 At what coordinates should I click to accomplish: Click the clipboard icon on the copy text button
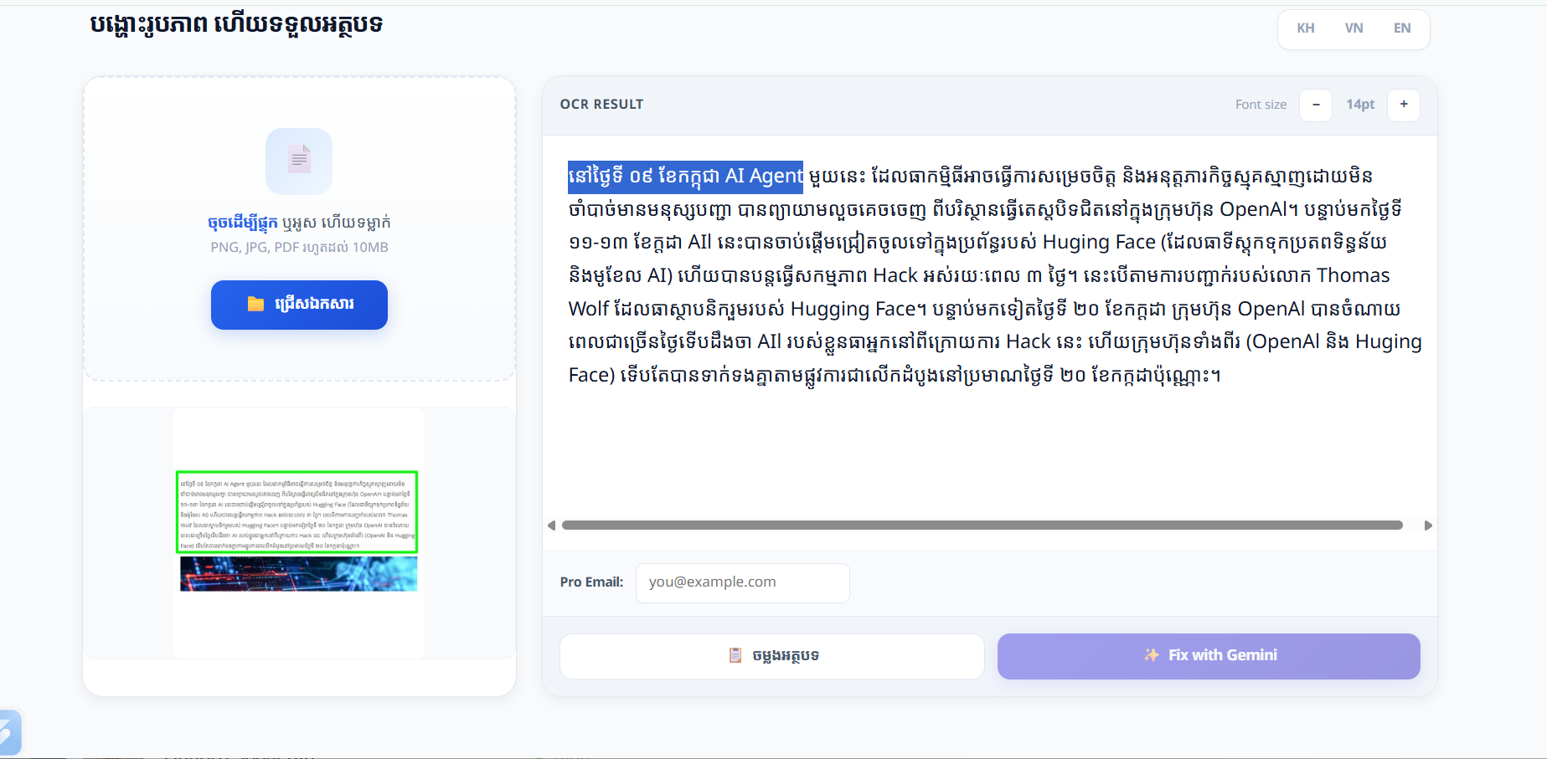pyautogui.click(x=735, y=655)
